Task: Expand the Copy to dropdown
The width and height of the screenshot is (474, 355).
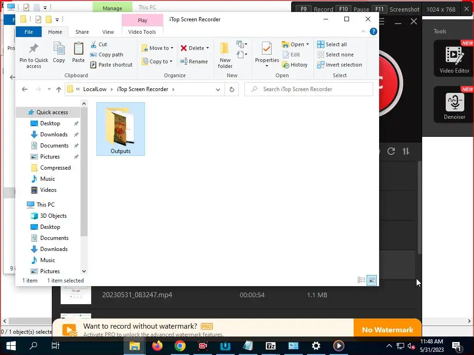Action: tap(171, 61)
